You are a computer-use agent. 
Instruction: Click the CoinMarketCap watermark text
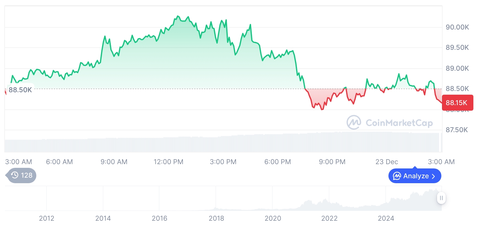click(399, 123)
